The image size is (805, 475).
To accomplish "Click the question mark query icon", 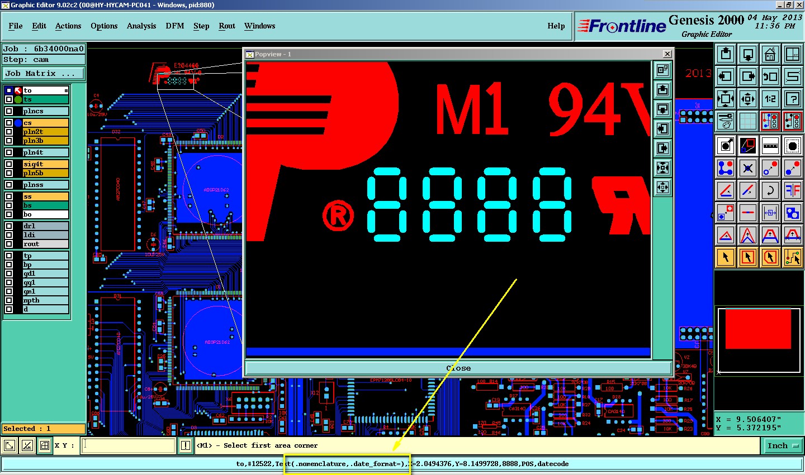I will (x=793, y=99).
